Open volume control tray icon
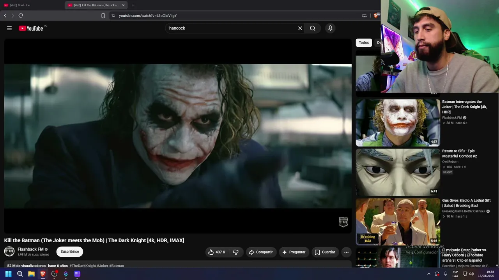 (x=472, y=274)
